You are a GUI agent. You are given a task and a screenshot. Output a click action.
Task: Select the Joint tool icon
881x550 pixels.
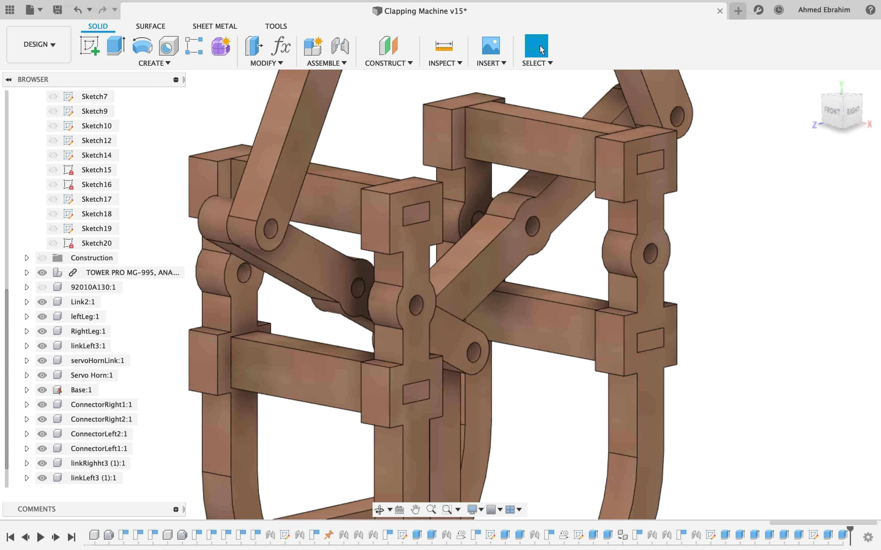pos(340,46)
